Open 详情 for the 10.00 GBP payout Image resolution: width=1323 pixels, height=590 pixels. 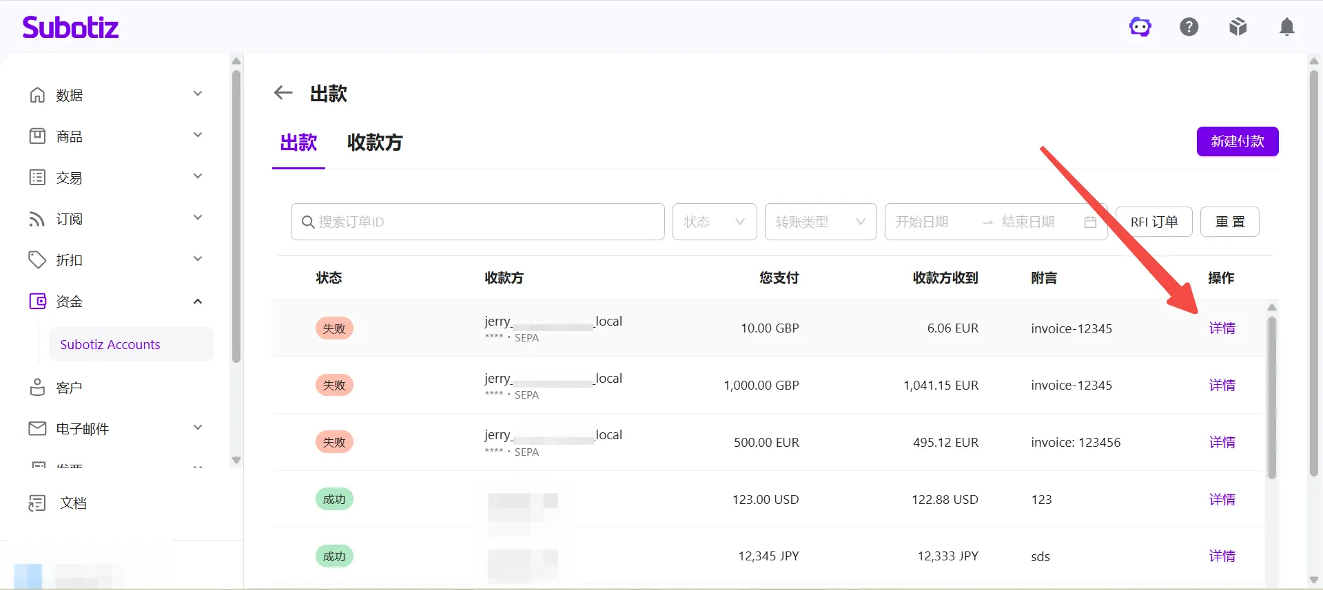coord(1222,328)
